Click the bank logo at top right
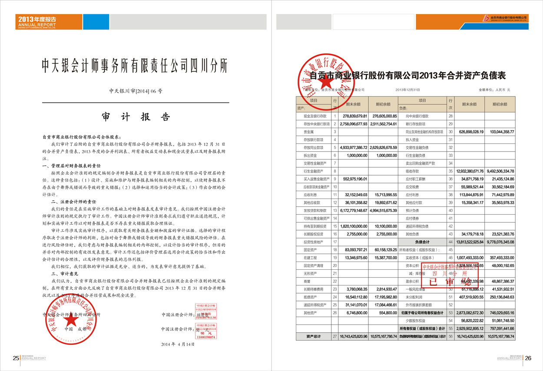543x371 pixels. click(505, 18)
